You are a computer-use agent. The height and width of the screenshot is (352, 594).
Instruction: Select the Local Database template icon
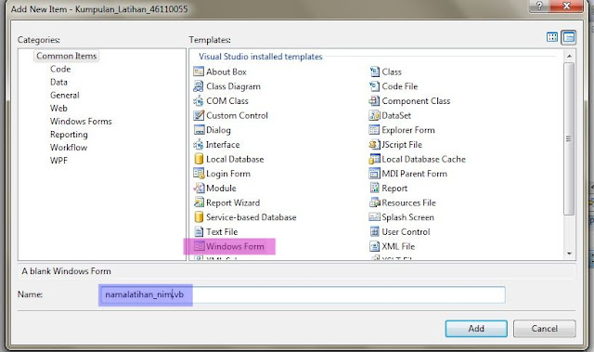click(199, 159)
